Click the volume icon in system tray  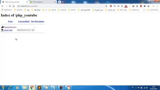click(147, 88)
